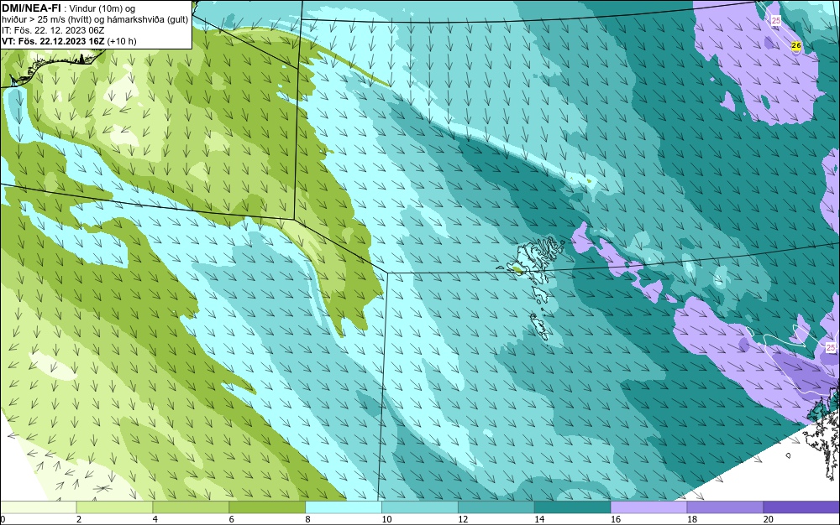Click the bold 'VT: Fös. 22.12.2023 16Z' valid time
Viewport: 840px width, 525px height.
click(53, 41)
